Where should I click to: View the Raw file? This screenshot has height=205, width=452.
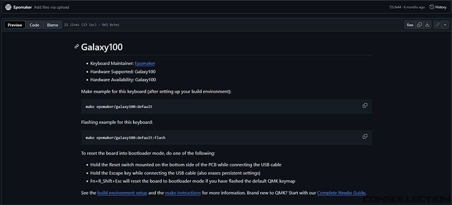click(410, 25)
